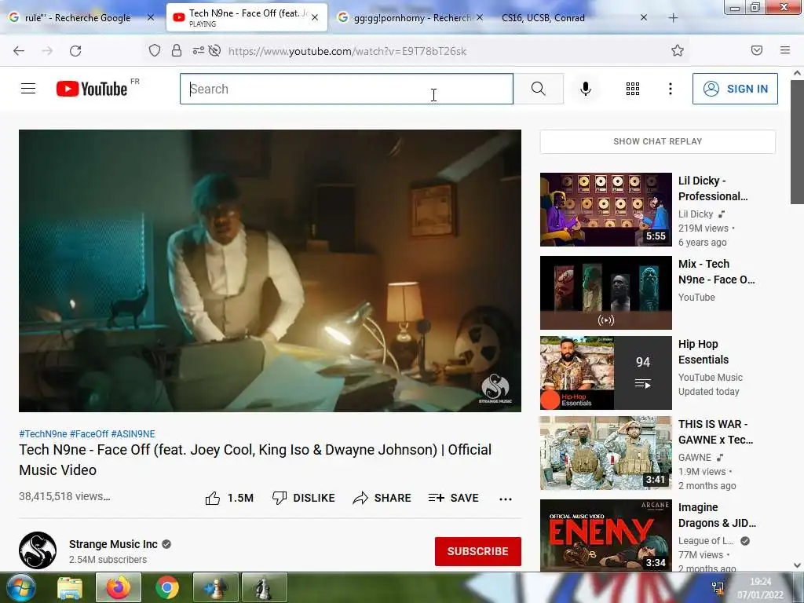Open Mix - Tech N9ne Face Off thumbnail

[605, 293]
